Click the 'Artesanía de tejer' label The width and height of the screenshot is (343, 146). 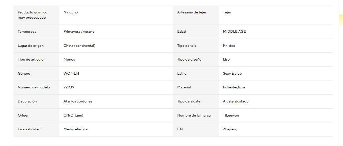click(192, 12)
